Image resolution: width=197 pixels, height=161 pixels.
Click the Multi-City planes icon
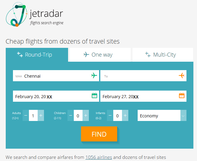click(x=148, y=54)
